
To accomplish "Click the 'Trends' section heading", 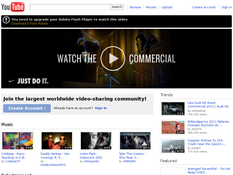I will coord(167,95).
